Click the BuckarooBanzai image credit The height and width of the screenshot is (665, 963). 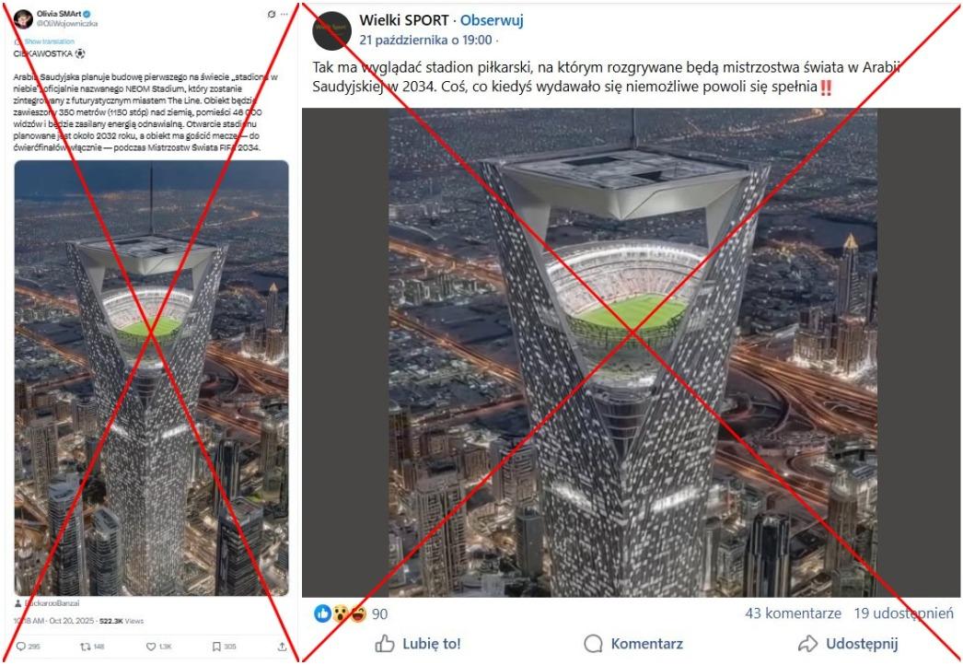tap(52, 603)
